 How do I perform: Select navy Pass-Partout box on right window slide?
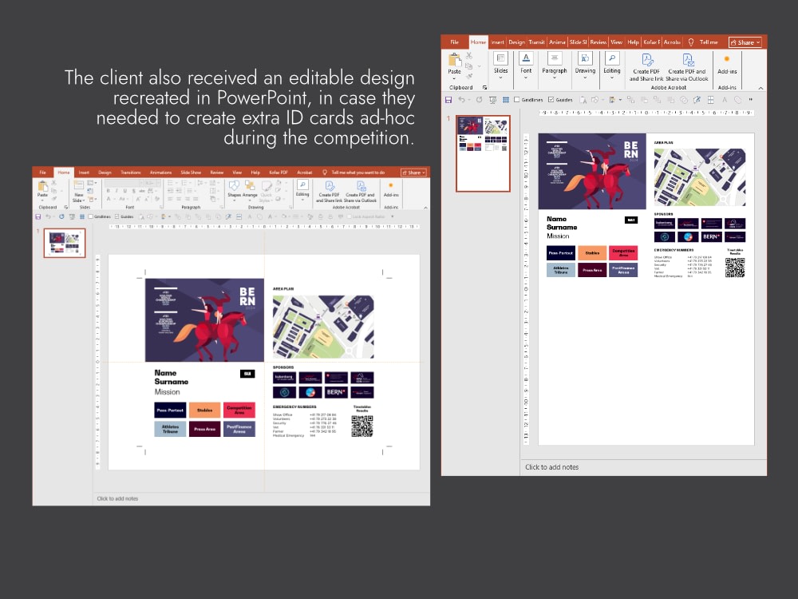click(x=561, y=252)
